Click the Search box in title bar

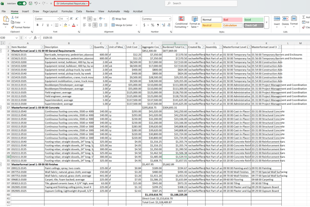click(x=201, y=3)
